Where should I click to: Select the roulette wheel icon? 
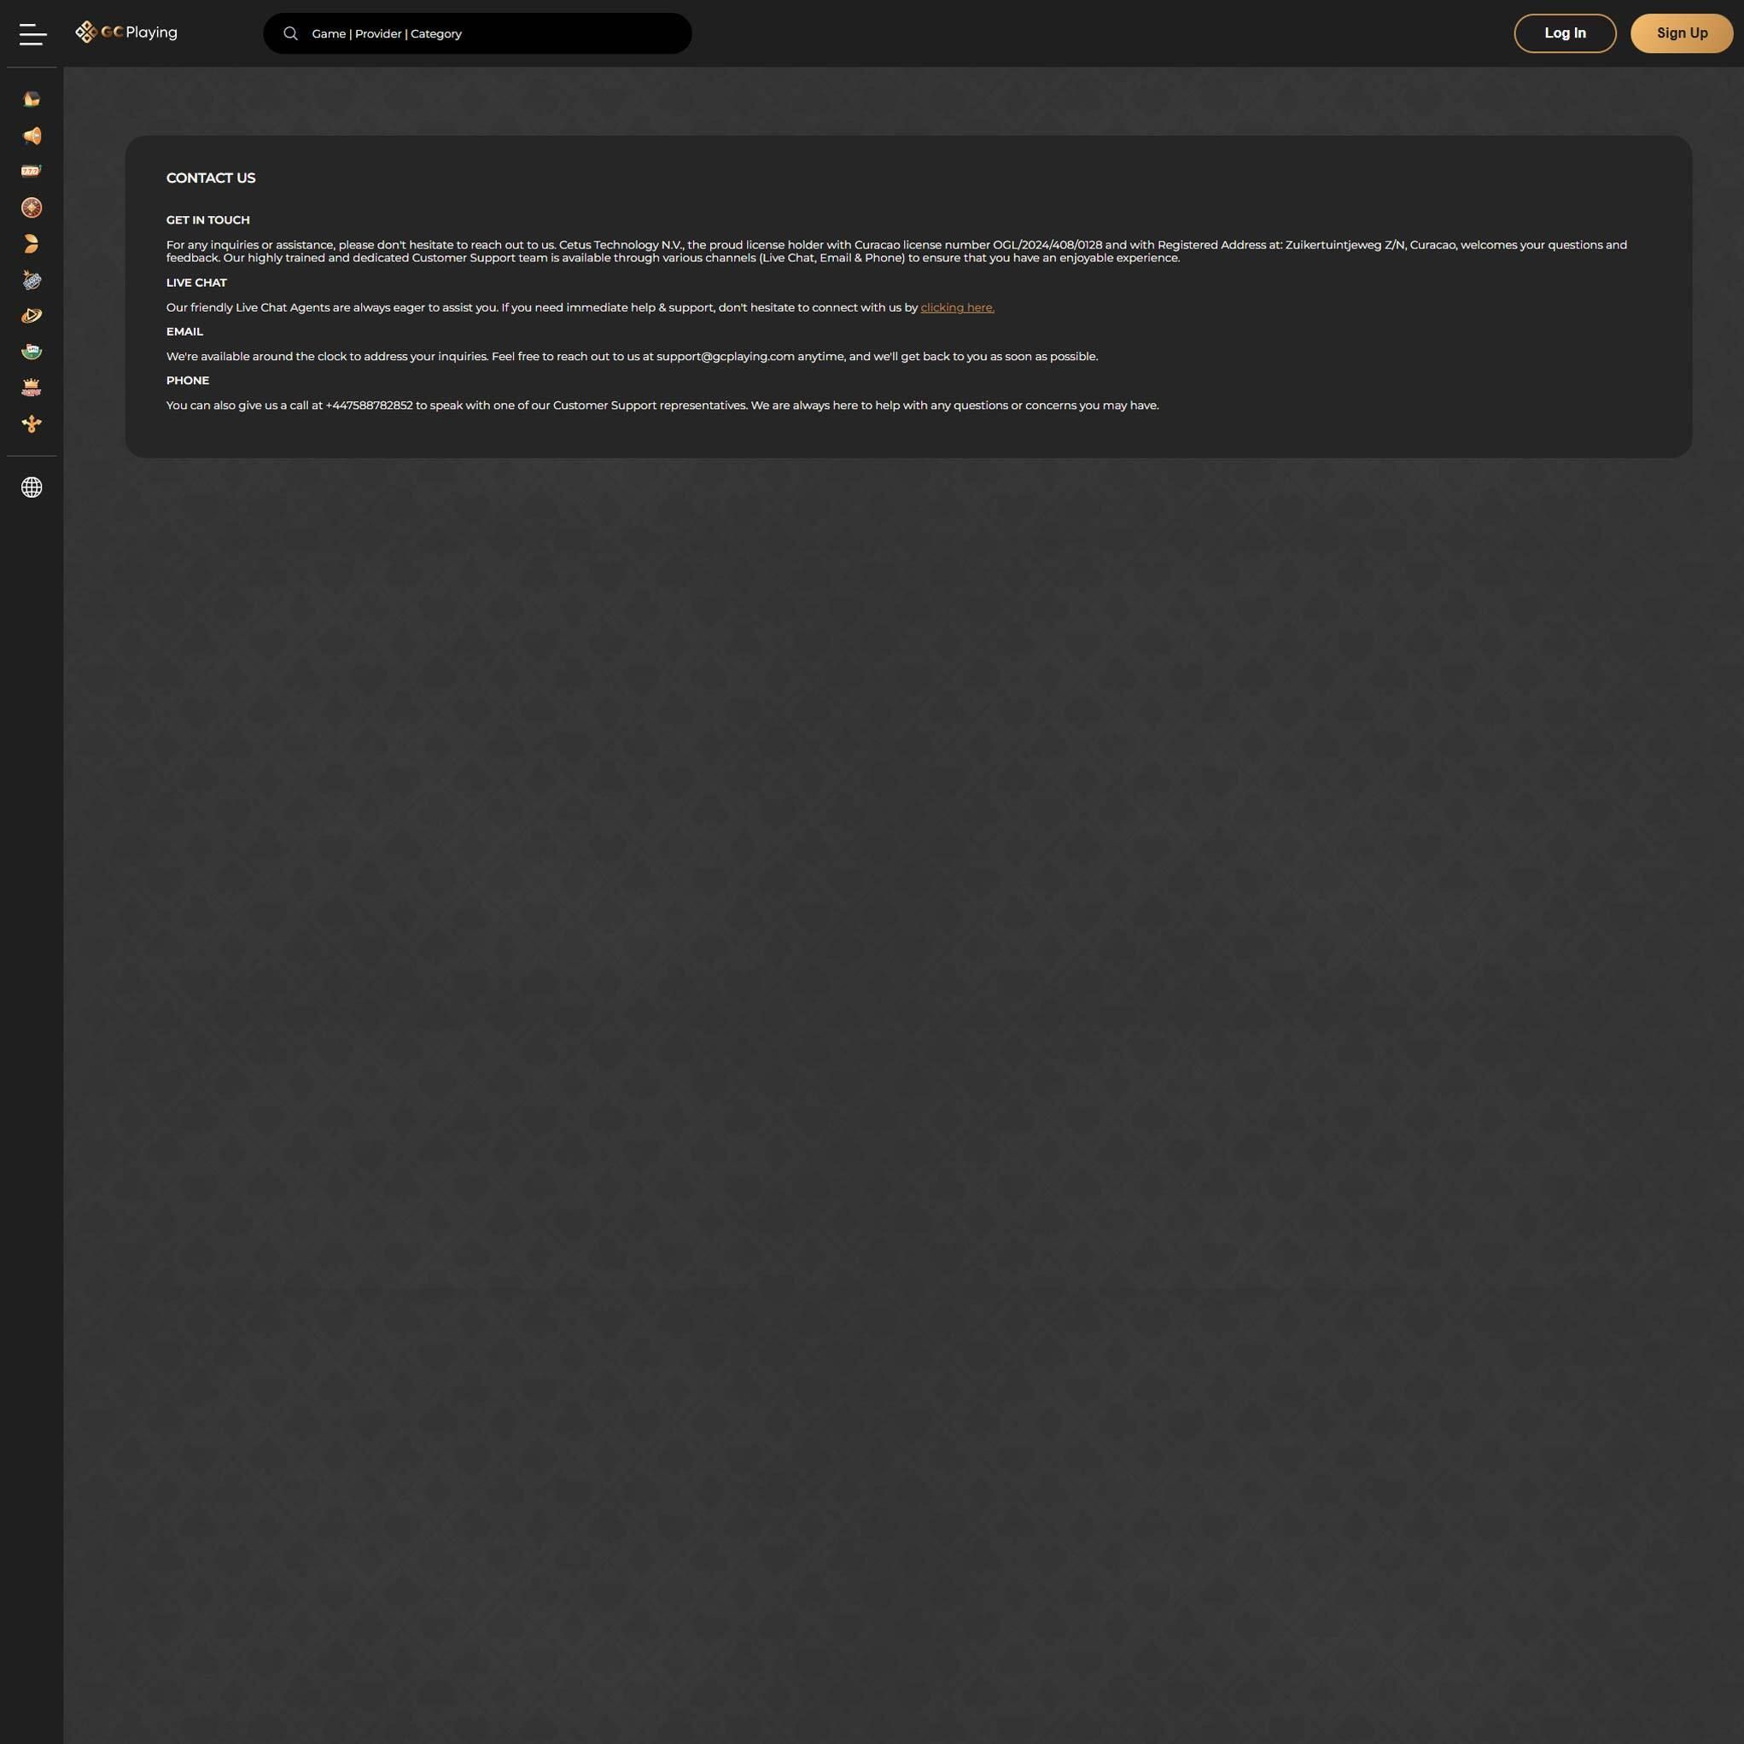[x=32, y=207]
